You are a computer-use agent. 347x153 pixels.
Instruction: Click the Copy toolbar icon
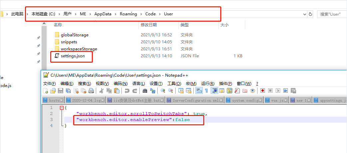pyautogui.click(x=109, y=90)
